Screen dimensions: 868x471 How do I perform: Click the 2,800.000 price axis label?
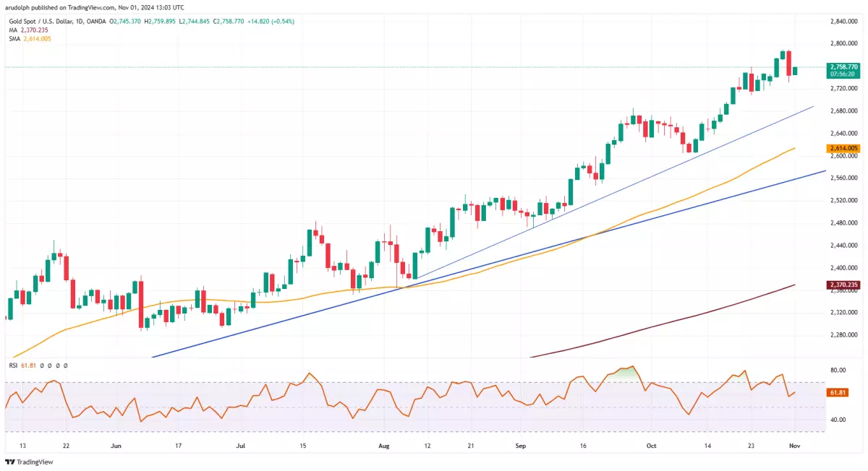(x=842, y=43)
